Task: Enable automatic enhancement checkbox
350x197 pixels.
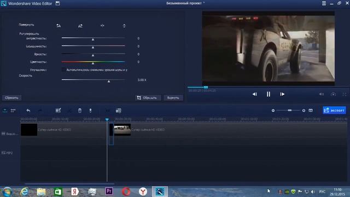Action: (63, 69)
